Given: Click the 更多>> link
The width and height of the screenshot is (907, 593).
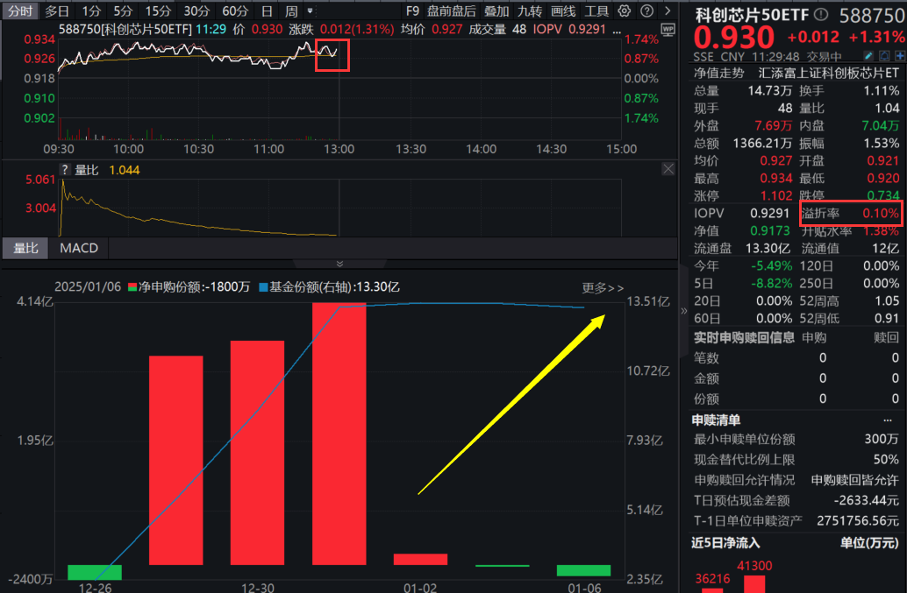Looking at the screenshot, I should pos(603,287).
